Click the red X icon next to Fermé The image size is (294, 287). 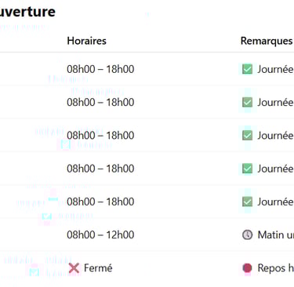tap(74, 268)
